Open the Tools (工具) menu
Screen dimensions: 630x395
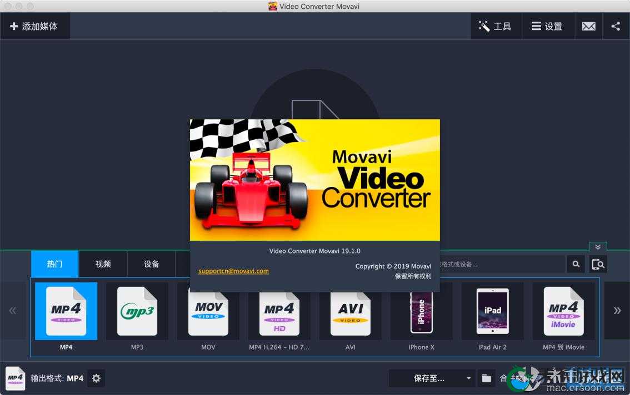(x=497, y=26)
